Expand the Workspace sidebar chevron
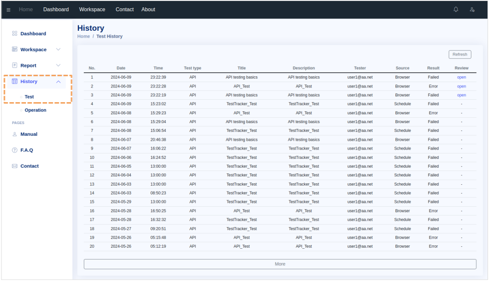The height and width of the screenshot is (281, 489). click(x=58, y=49)
